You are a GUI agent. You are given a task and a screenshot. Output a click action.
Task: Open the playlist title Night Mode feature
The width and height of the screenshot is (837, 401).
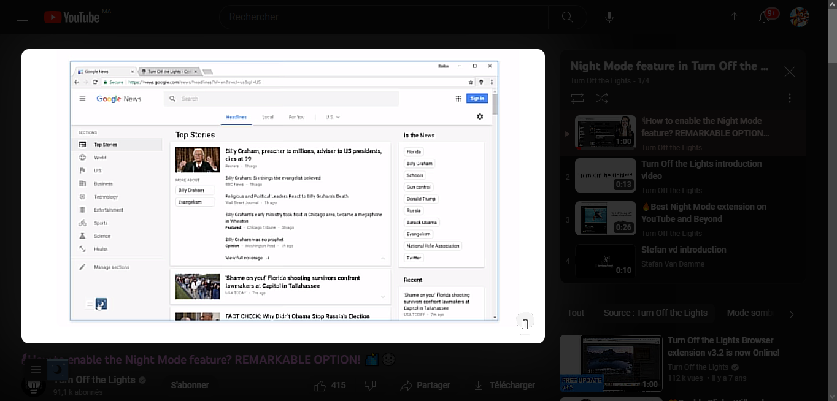pyautogui.click(x=669, y=66)
